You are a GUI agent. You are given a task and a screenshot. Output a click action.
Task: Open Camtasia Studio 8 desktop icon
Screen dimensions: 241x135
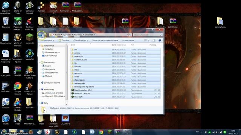(x=30, y=8)
